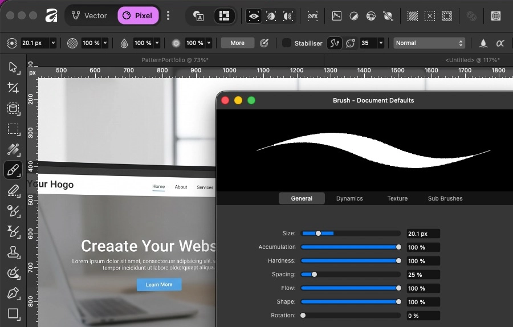Select the Inpainting brush tool
This screenshot has width=513, height=327.
coord(13,273)
